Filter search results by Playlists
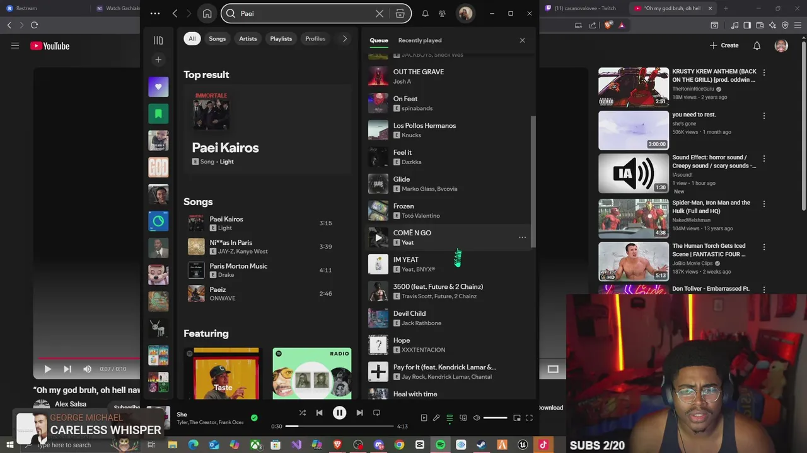The image size is (807, 453). click(x=281, y=39)
